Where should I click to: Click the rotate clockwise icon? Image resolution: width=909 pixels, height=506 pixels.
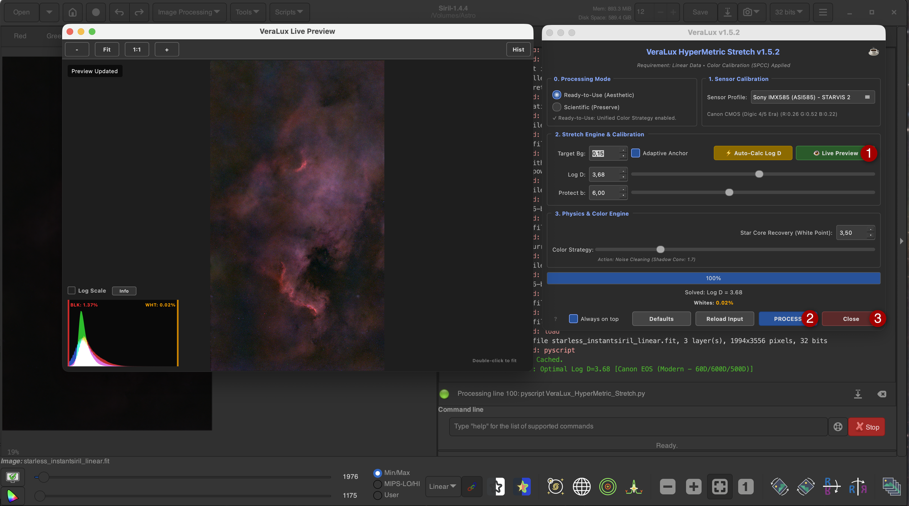(806, 487)
